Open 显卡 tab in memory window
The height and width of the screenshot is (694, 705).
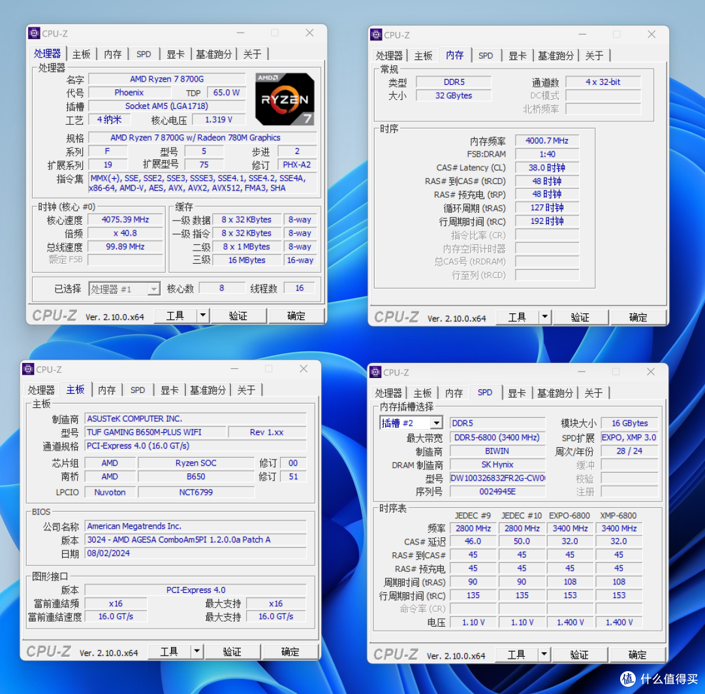tap(518, 55)
